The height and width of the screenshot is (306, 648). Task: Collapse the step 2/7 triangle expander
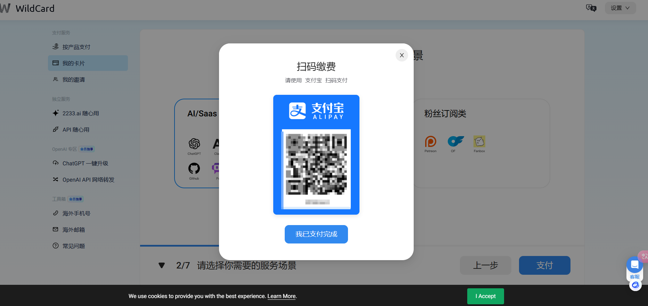click(x=162, y=265)
